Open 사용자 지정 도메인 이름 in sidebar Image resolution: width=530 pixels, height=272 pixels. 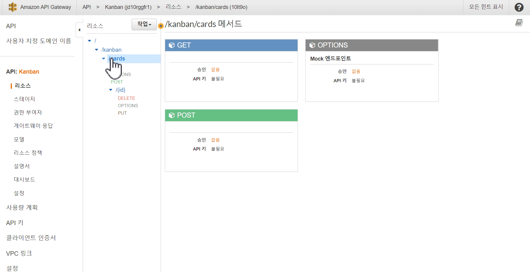coord(39,41)
